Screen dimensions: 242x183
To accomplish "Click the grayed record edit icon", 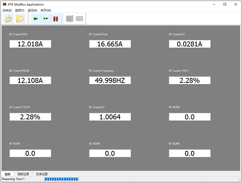I will pyautogui.click(x=70, y=19).
